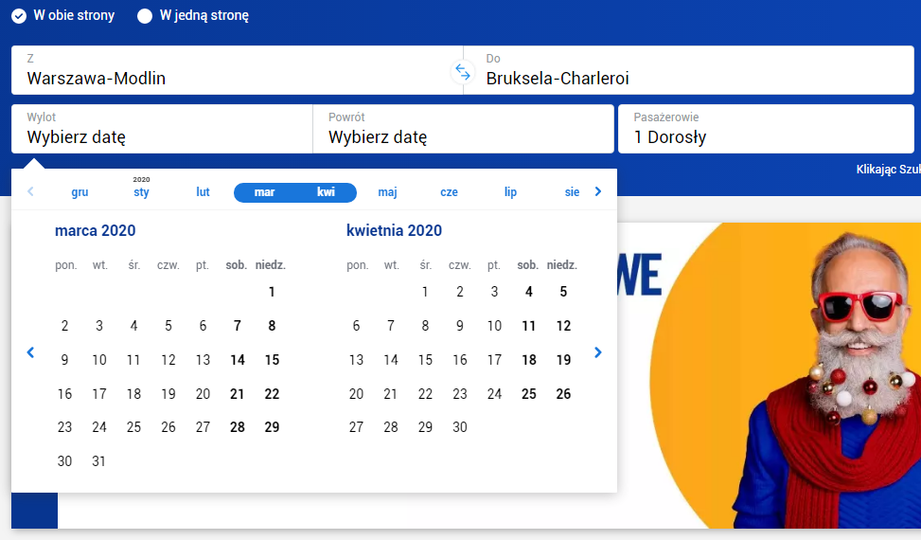This screenshot has height=540, width=921.
Task: Jump to month lip
Action: (510, 192)
